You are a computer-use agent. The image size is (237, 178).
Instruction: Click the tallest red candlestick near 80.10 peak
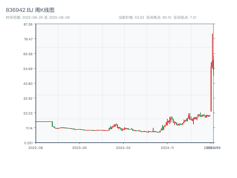(x=212, y=51)
